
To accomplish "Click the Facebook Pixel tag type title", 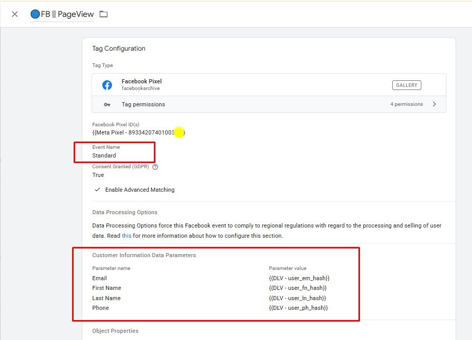I will pyautogui.click(x=142, y=81).
